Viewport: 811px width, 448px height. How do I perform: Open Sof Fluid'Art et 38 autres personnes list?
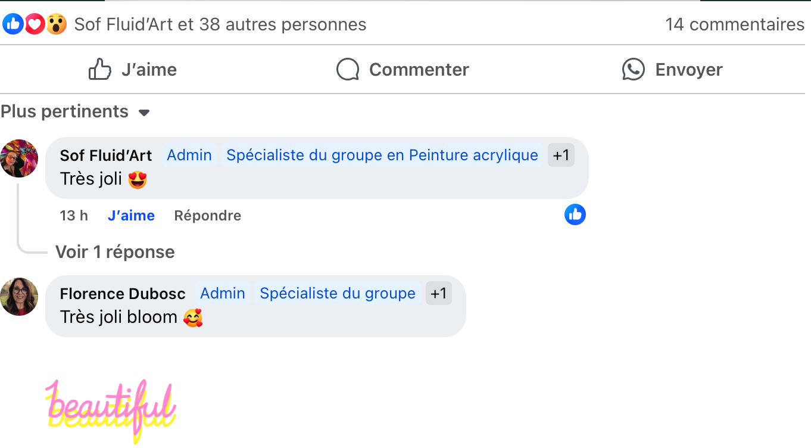pyautogui.click(x=220, y=24)
